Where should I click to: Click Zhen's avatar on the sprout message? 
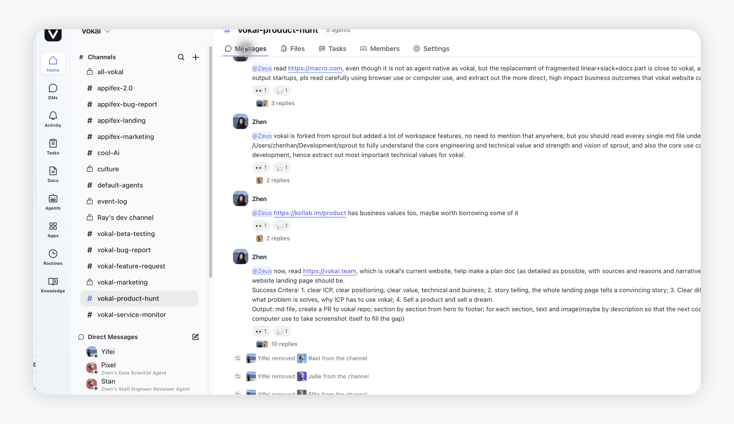tap(241, 121)
